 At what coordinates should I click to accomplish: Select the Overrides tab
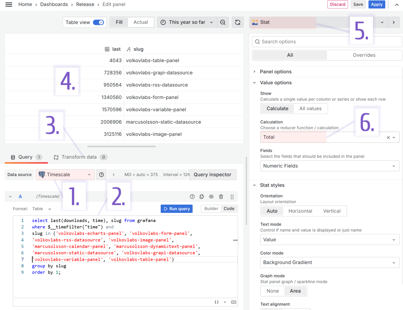pos(364,55)
